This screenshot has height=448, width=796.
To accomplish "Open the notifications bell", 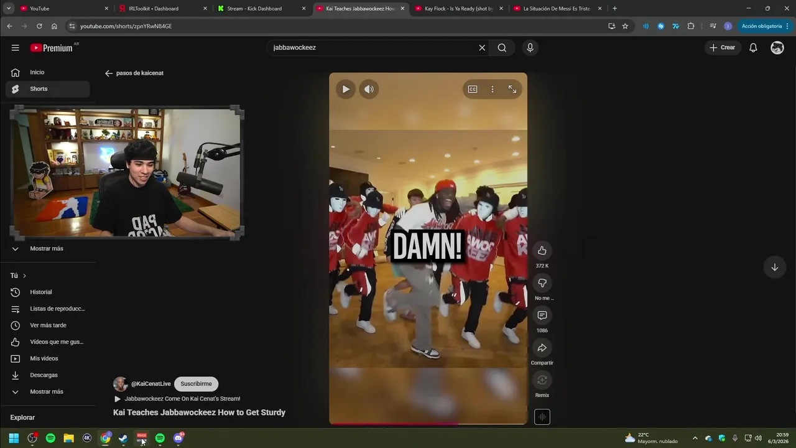I will [753, 48].
